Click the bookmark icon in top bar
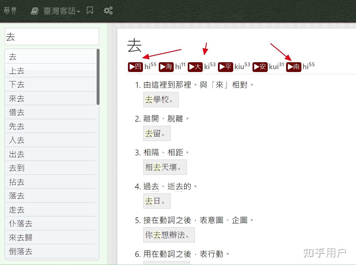This screenshot has height=265, width=356. coord(90,11)
